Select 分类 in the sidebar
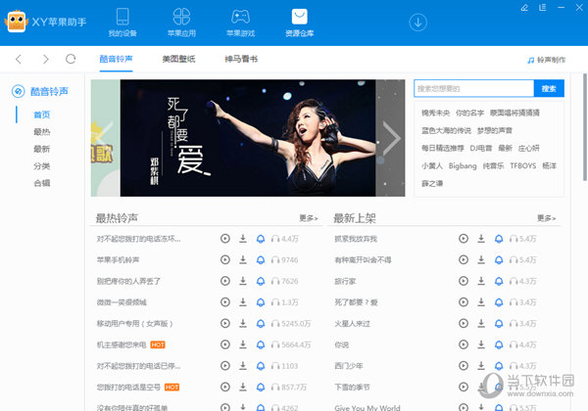588x411 pixels. tap(41, 166)
